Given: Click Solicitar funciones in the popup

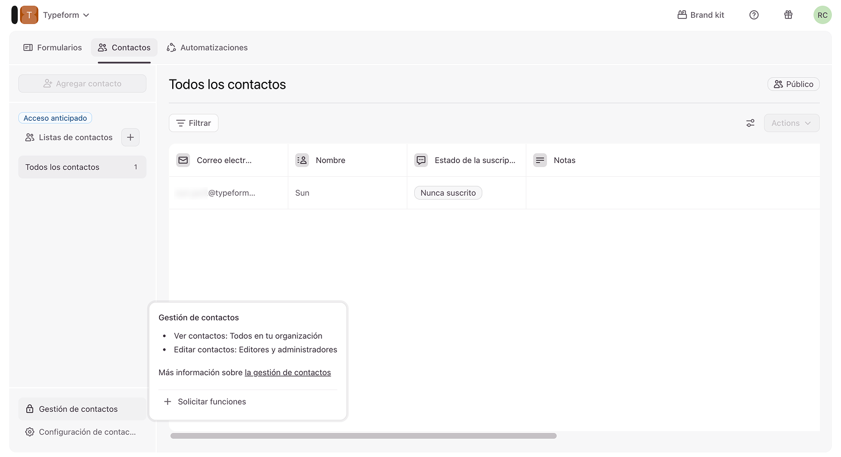Looking at the screenshot, I should click(212, 402).
